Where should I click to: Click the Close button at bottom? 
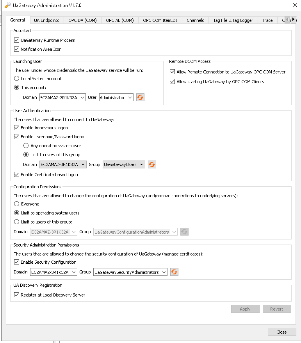[x=281, y=332]
